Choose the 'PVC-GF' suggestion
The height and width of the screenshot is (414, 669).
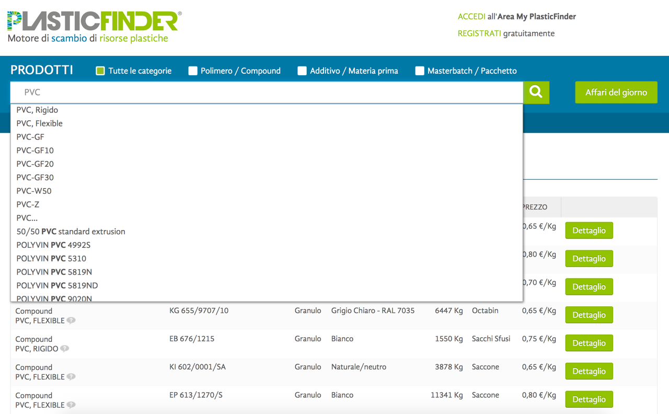[x=267, y=137]
